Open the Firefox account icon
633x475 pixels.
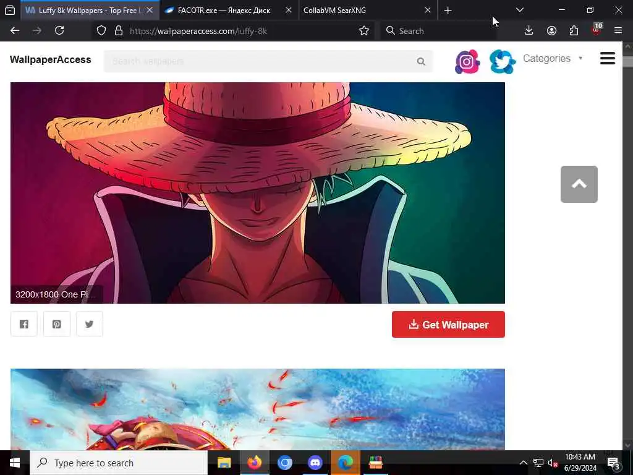pos(551,31)
